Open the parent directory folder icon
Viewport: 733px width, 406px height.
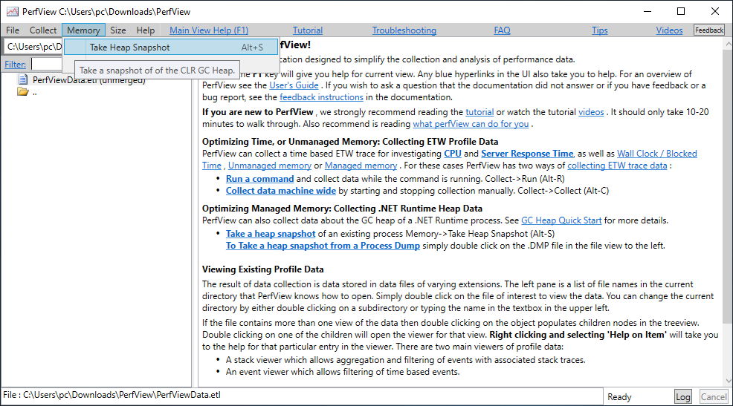(23, 92)
